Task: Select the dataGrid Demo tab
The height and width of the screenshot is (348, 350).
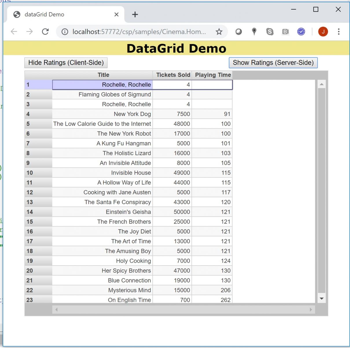Action: pos(65,14)
